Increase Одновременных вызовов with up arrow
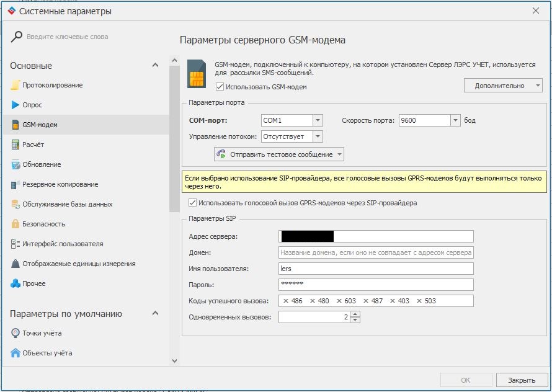Screen dimensions: 552x392 pos(355,314)
